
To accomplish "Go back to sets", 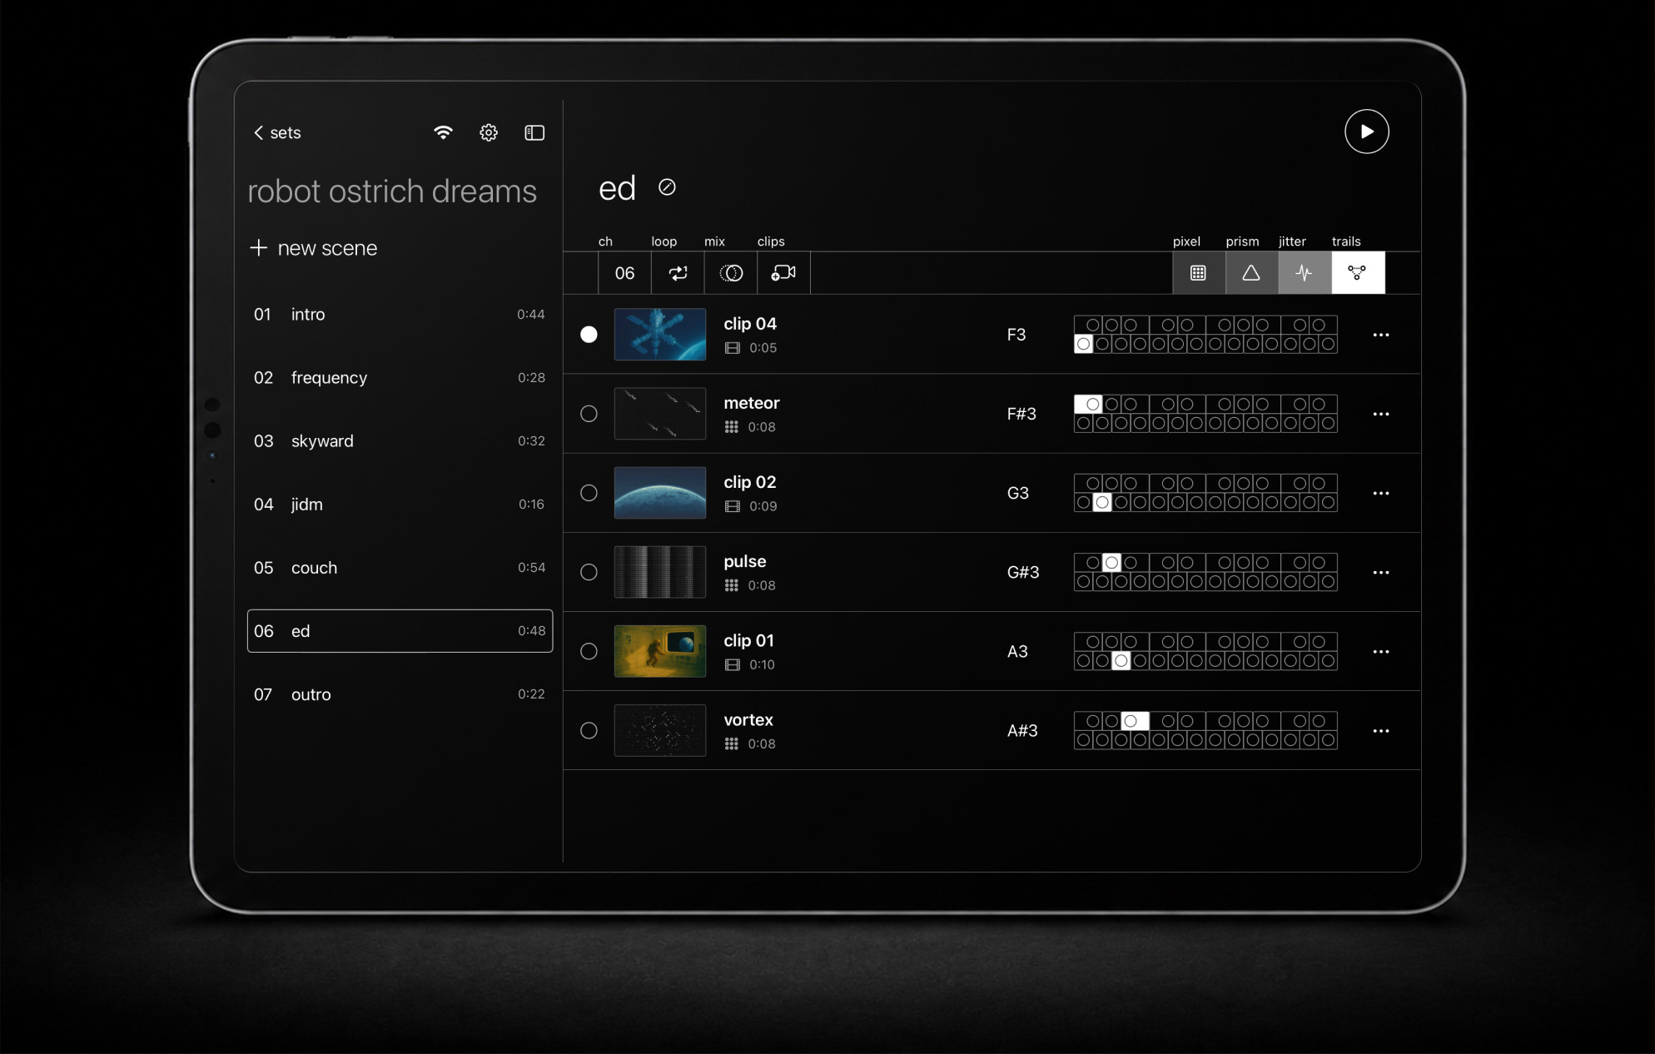I will pyautogui.click(x=277, y=132).
